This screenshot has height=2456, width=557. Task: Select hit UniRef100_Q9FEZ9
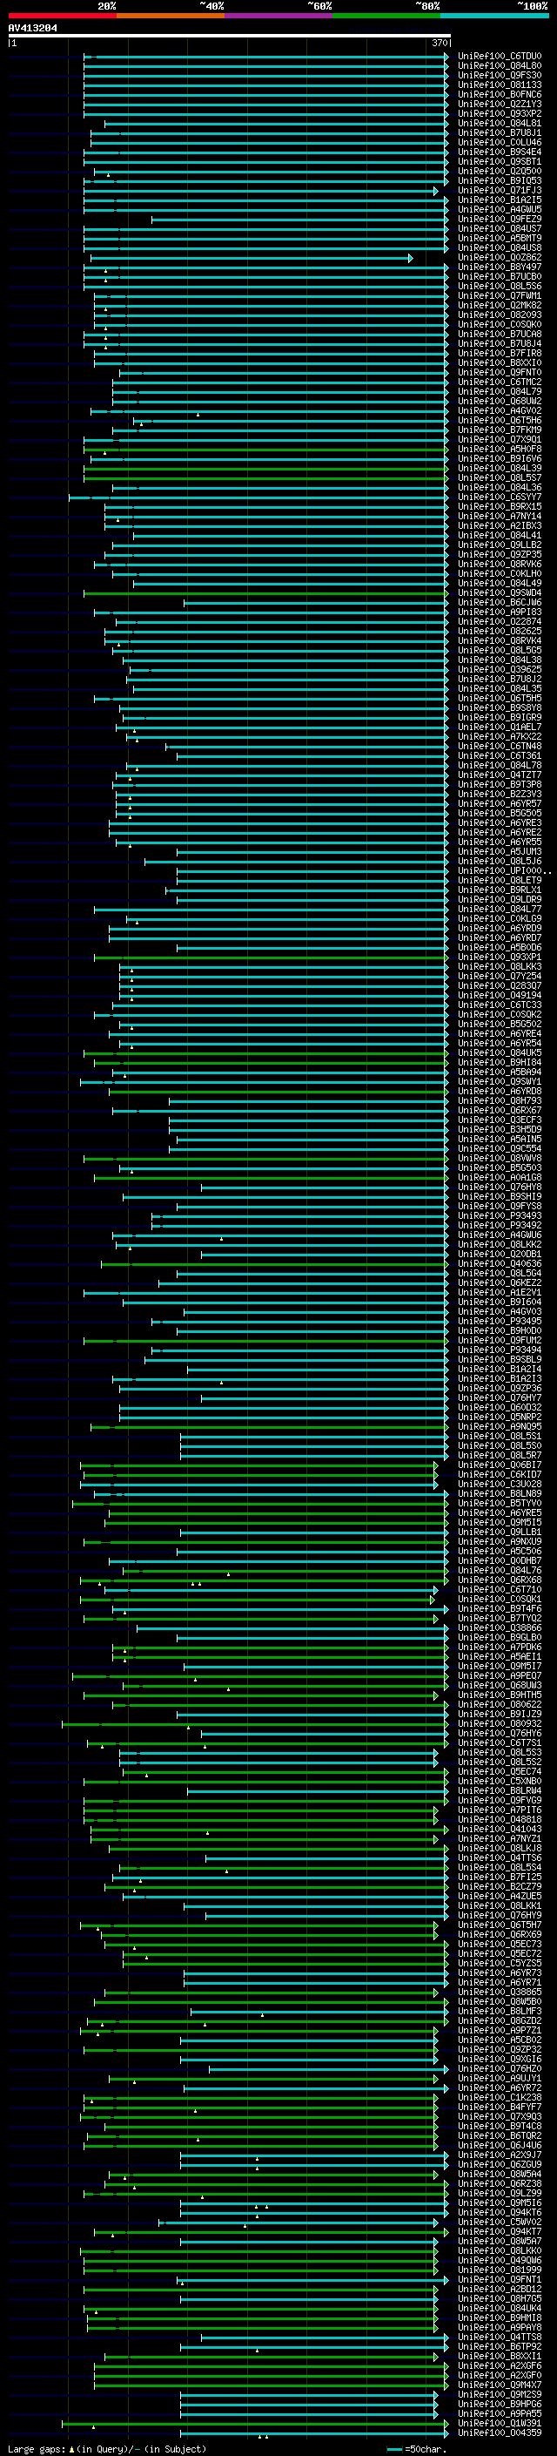(499, 220)
